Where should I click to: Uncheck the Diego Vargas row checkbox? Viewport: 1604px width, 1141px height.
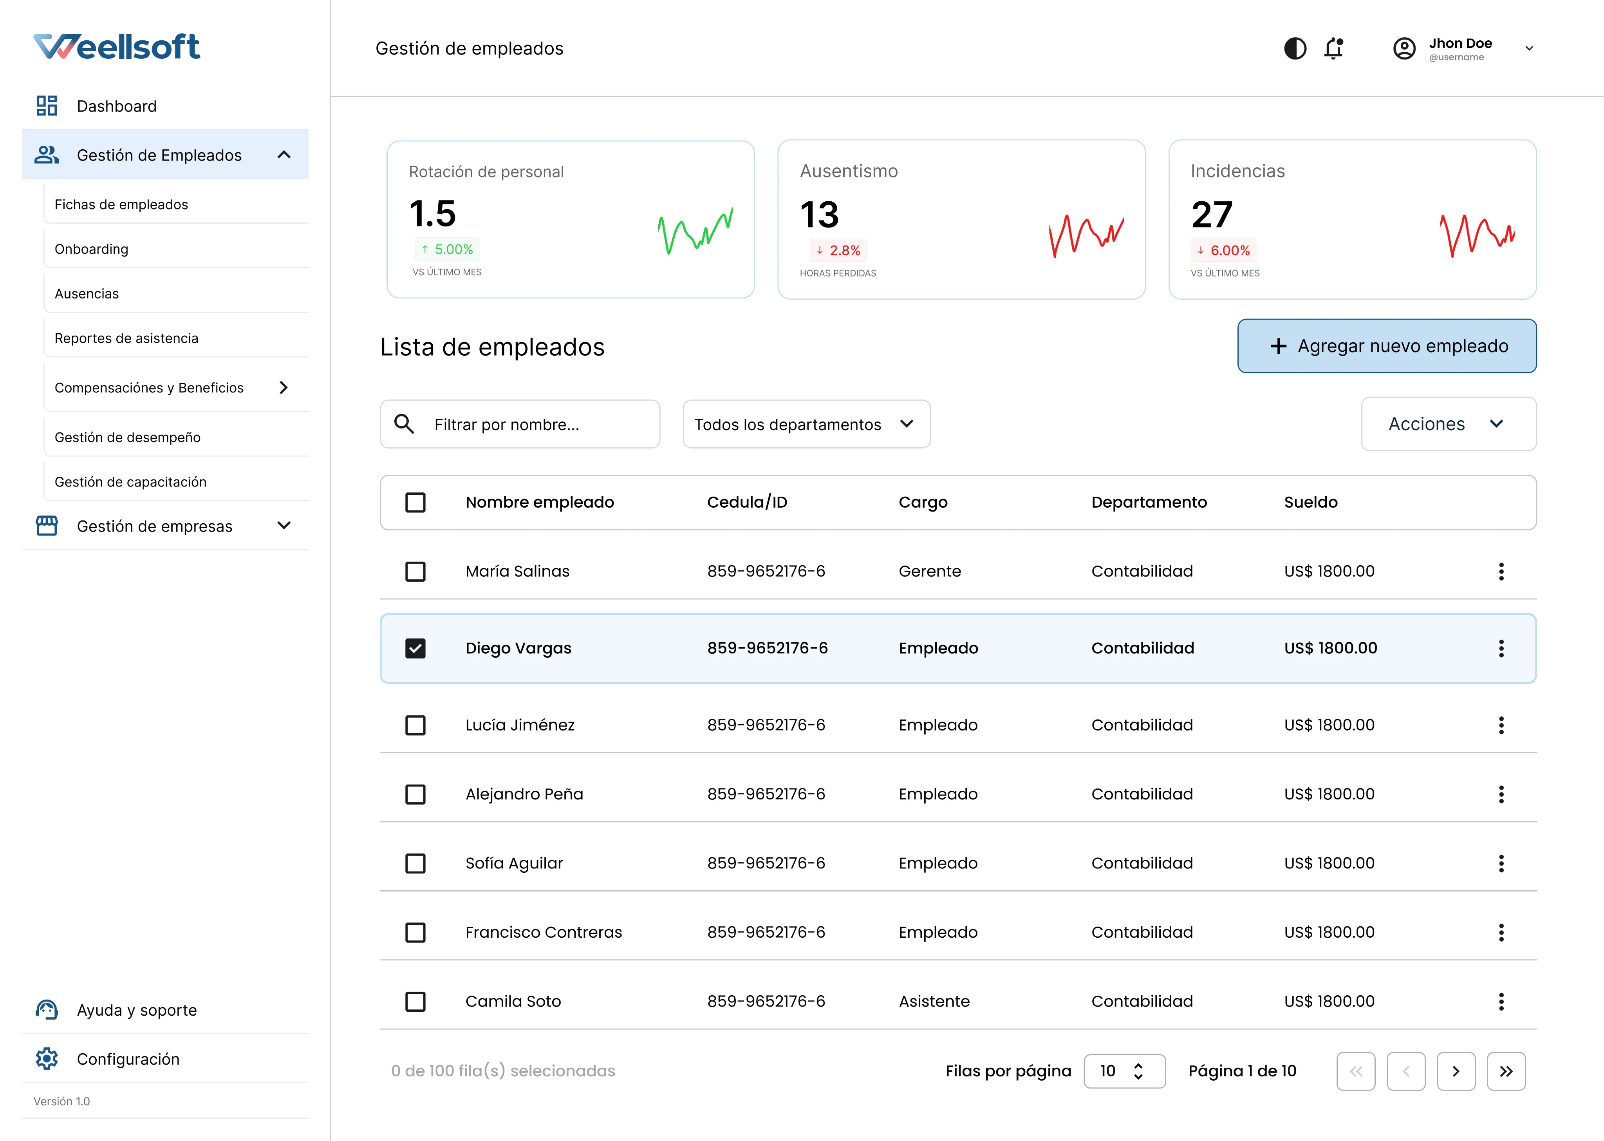[415, 648]
